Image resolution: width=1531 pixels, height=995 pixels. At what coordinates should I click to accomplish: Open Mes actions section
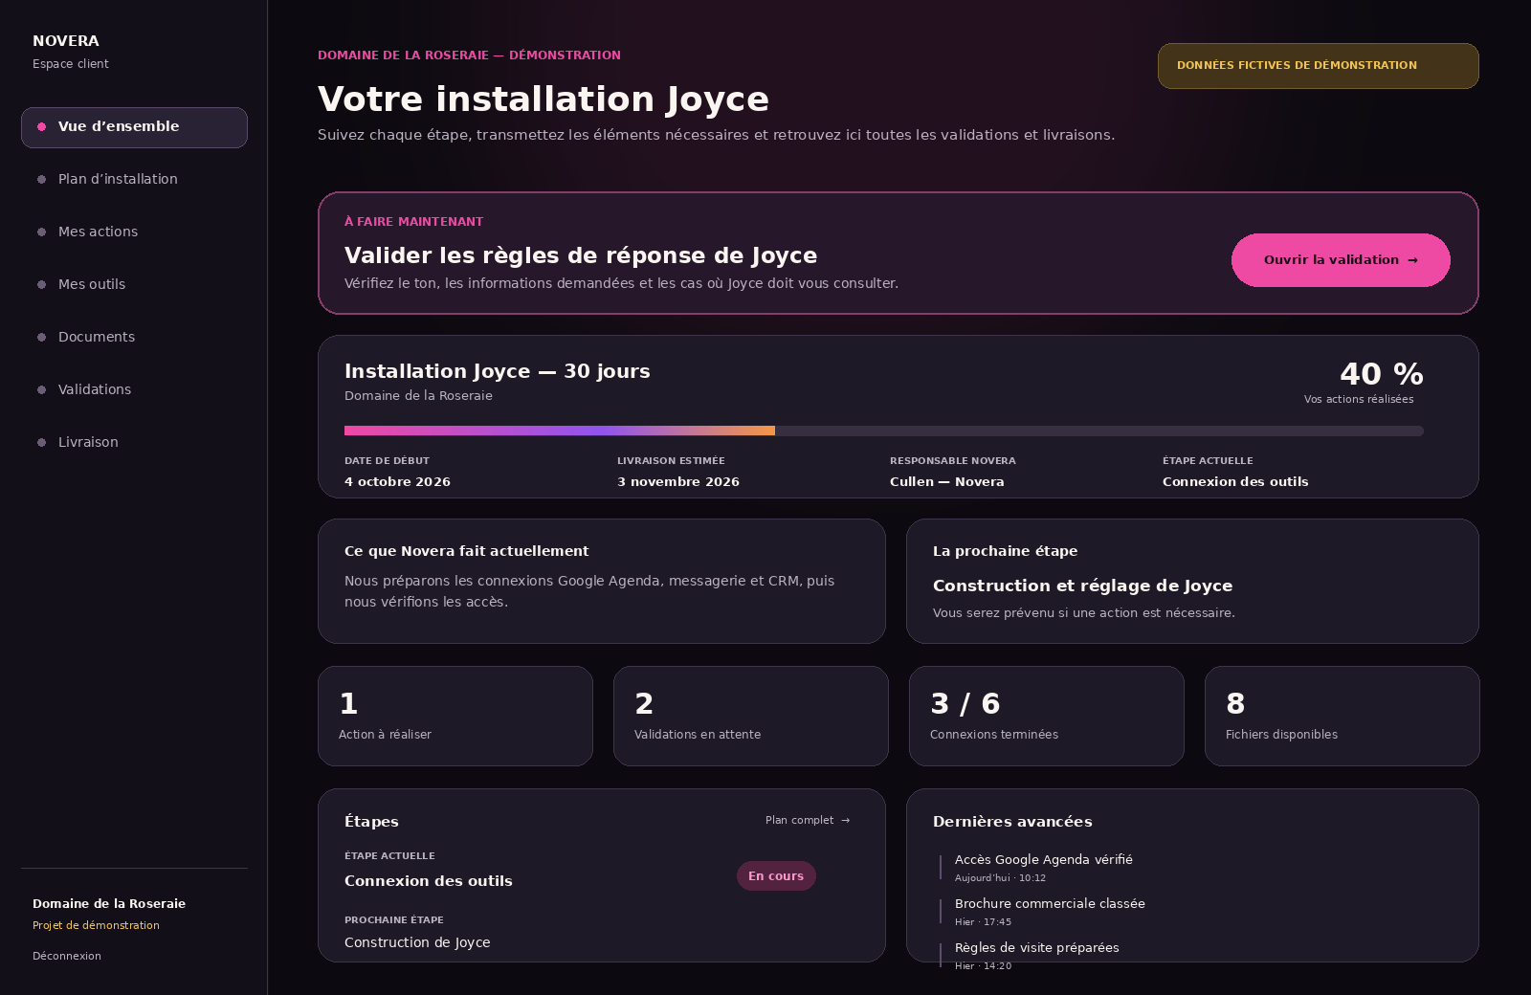(134, 232)
